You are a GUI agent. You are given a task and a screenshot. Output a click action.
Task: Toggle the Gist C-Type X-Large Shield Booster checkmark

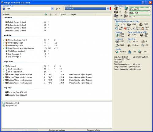pos(4,48)
